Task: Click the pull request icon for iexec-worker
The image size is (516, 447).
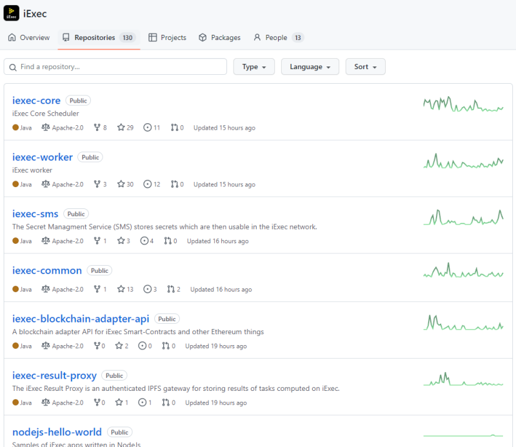Action: pyautogui.click(x=174, y=184)
